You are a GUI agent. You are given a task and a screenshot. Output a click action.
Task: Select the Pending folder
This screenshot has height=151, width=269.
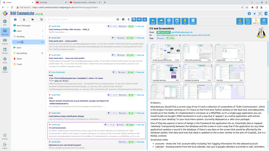(x=28, y=37)
